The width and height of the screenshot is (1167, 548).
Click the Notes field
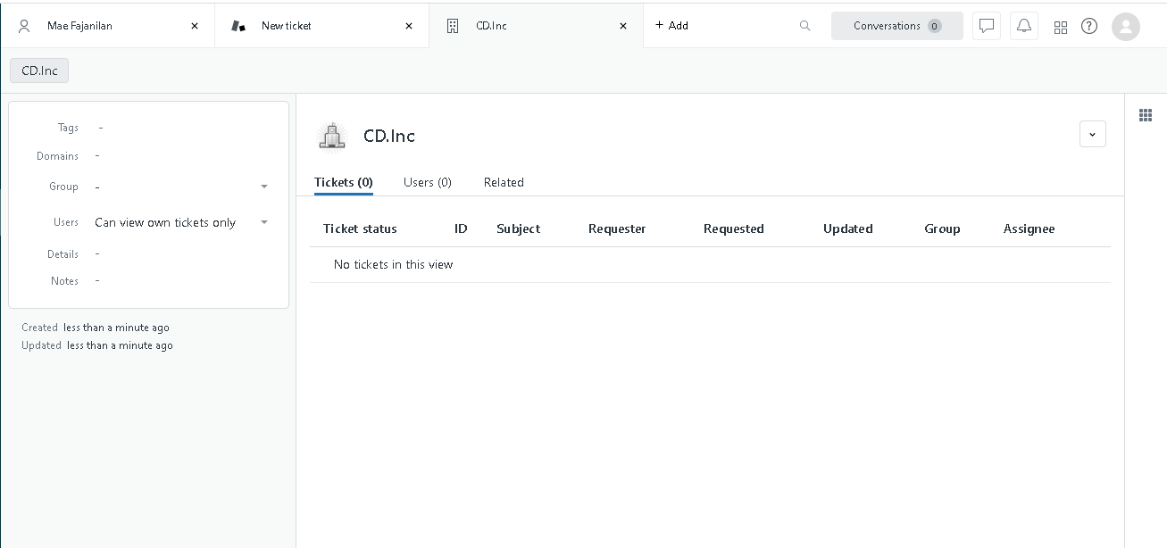coord(179,281)
